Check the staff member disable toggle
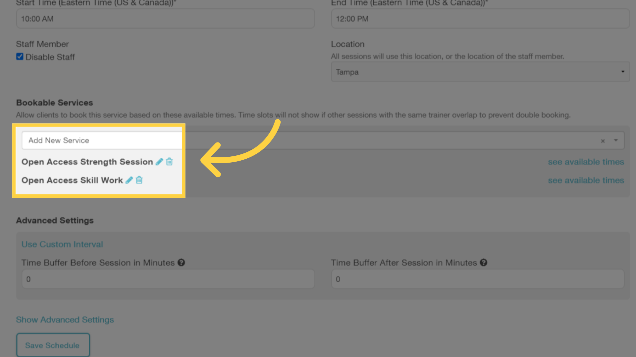Screen dimensions: 636x357 point(20,57)
